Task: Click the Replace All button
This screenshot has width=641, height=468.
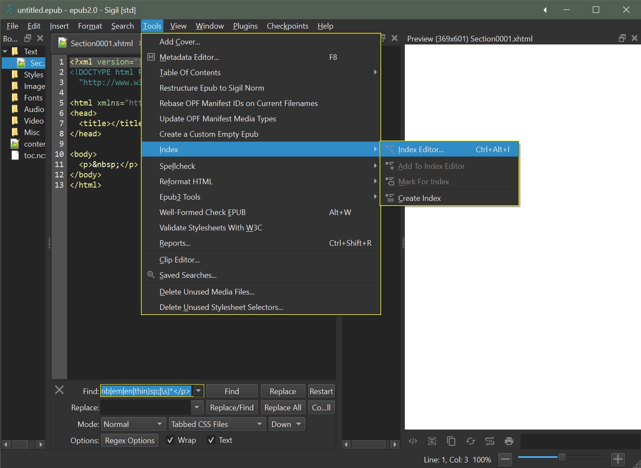Action: click(x=283, y=408)
